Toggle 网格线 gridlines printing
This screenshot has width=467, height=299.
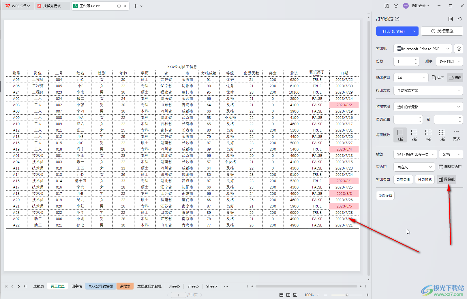click(447, 179)
